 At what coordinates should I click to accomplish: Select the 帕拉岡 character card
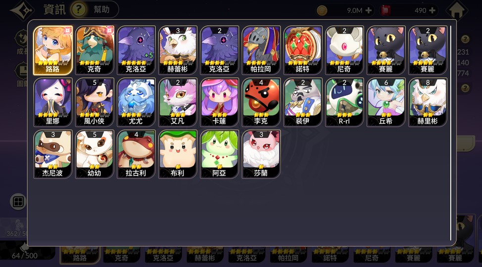(x=261, y=50)
